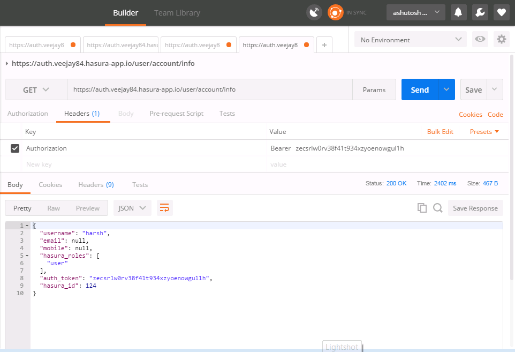Open the Code snippet link
Screen dimensions: 515x352
pos(495,114)
